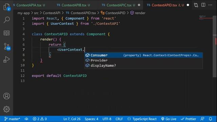217x122 pixels.
Task: Click my-app in the breadcrumb
Action: (23, 13)
